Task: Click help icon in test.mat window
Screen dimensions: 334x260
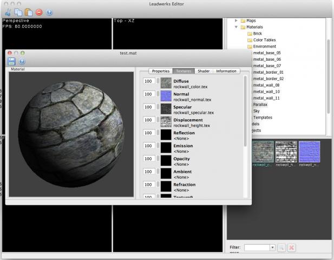Action: 22,62
